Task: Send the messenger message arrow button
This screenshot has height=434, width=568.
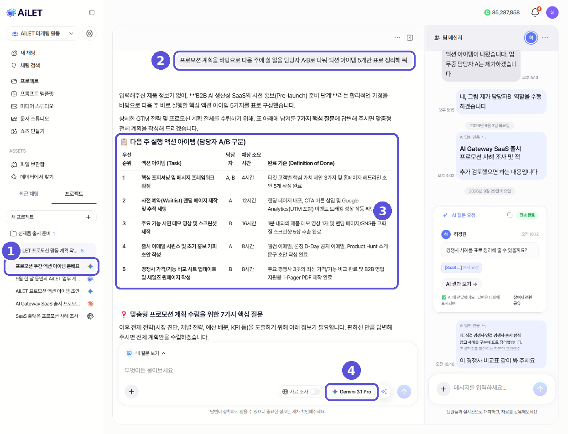Action: click(x=540, y=389)
